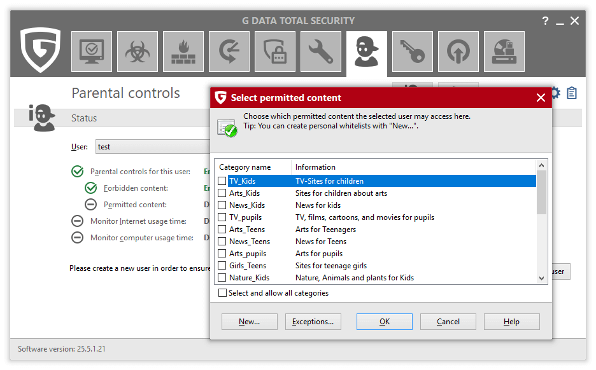Click the User field showing test
This screenshot has height=370, width=596.
tap(153, 147)
